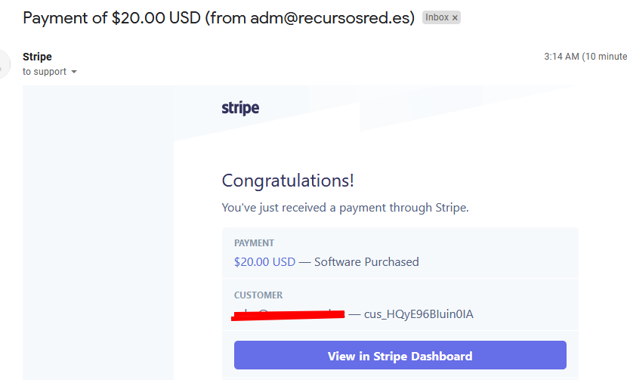Click the stripe logo in email body

tap(240, 108)
